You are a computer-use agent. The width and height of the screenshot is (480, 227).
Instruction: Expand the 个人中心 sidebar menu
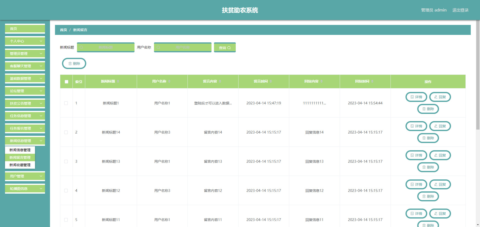point(25,41)
